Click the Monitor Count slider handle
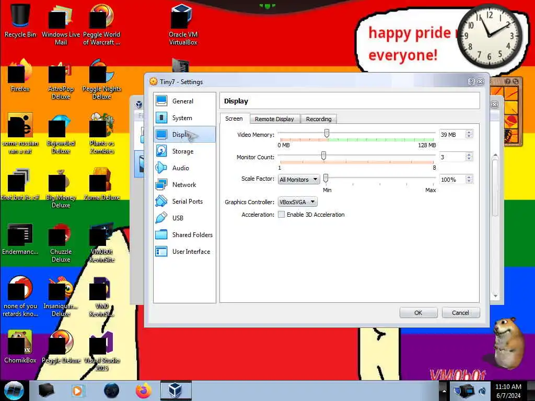 (x=323, y=156)
